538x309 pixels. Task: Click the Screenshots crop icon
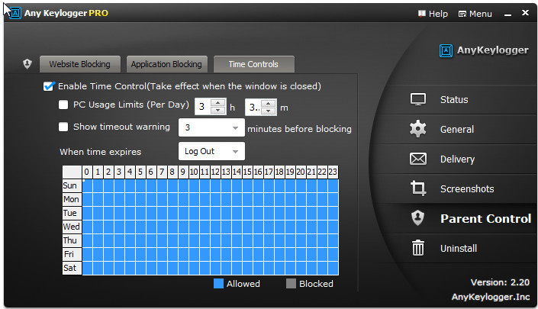point(418,188)
